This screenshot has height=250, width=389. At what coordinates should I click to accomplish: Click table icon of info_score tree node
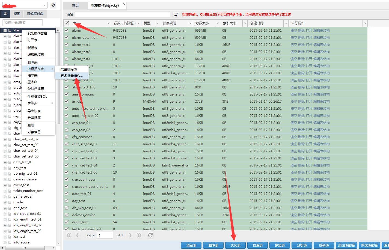pyautogui.click(x=10, y=242)
